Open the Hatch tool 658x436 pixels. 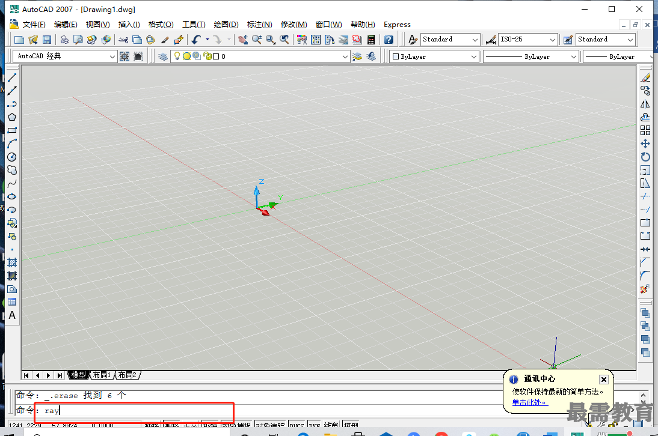click(12, 262)
